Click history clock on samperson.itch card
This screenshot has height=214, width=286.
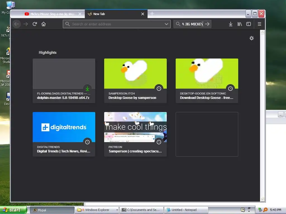click(159, 89)
